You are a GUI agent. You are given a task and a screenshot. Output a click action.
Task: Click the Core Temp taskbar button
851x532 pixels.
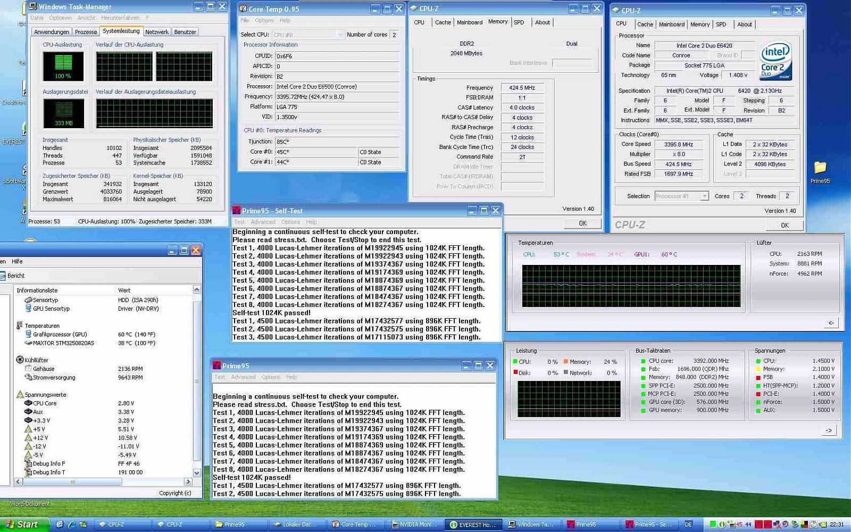(x=355, y=525)
